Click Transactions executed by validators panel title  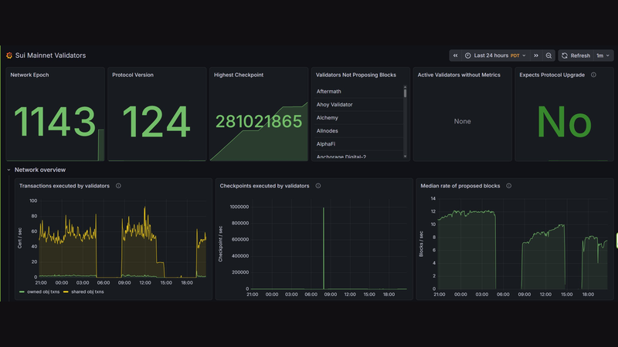point(64,186)
